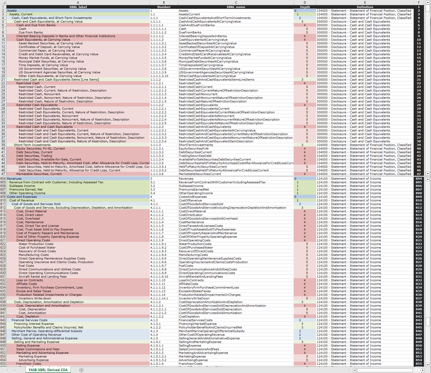Viewport: 431px width, 373px height.
Task: Select cell 'CostOfPurchasedWater'
Action: 236,248
